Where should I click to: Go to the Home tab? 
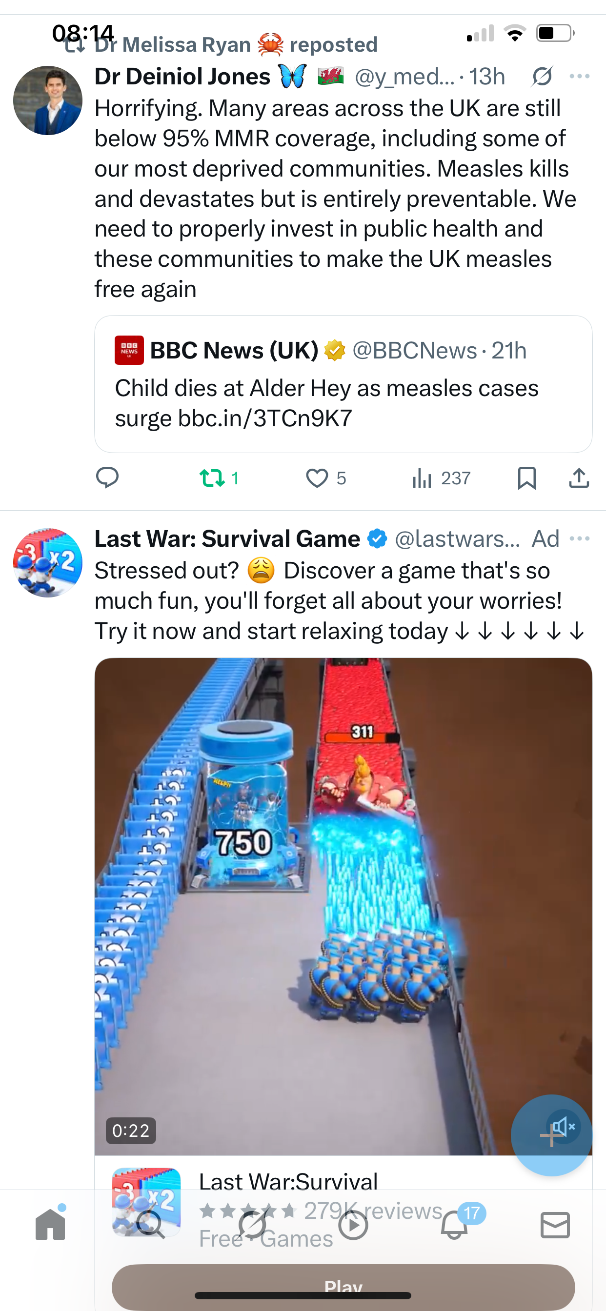(50, 1224)
